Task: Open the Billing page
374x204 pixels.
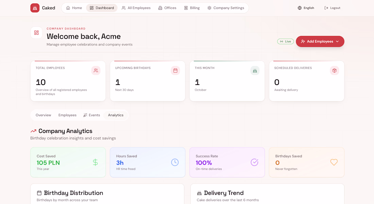Action: (x=192, y=8)
